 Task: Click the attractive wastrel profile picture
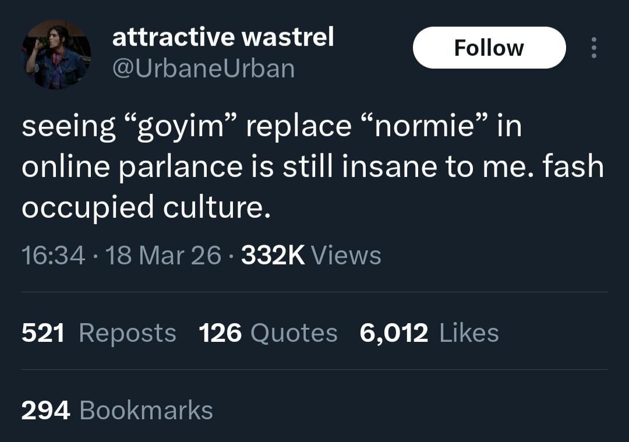[x=57, y=54]
